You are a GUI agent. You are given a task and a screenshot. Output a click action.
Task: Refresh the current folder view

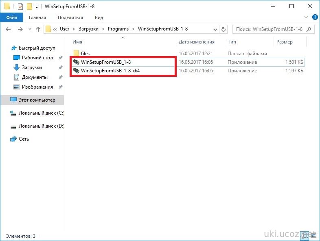click(224, 29)
